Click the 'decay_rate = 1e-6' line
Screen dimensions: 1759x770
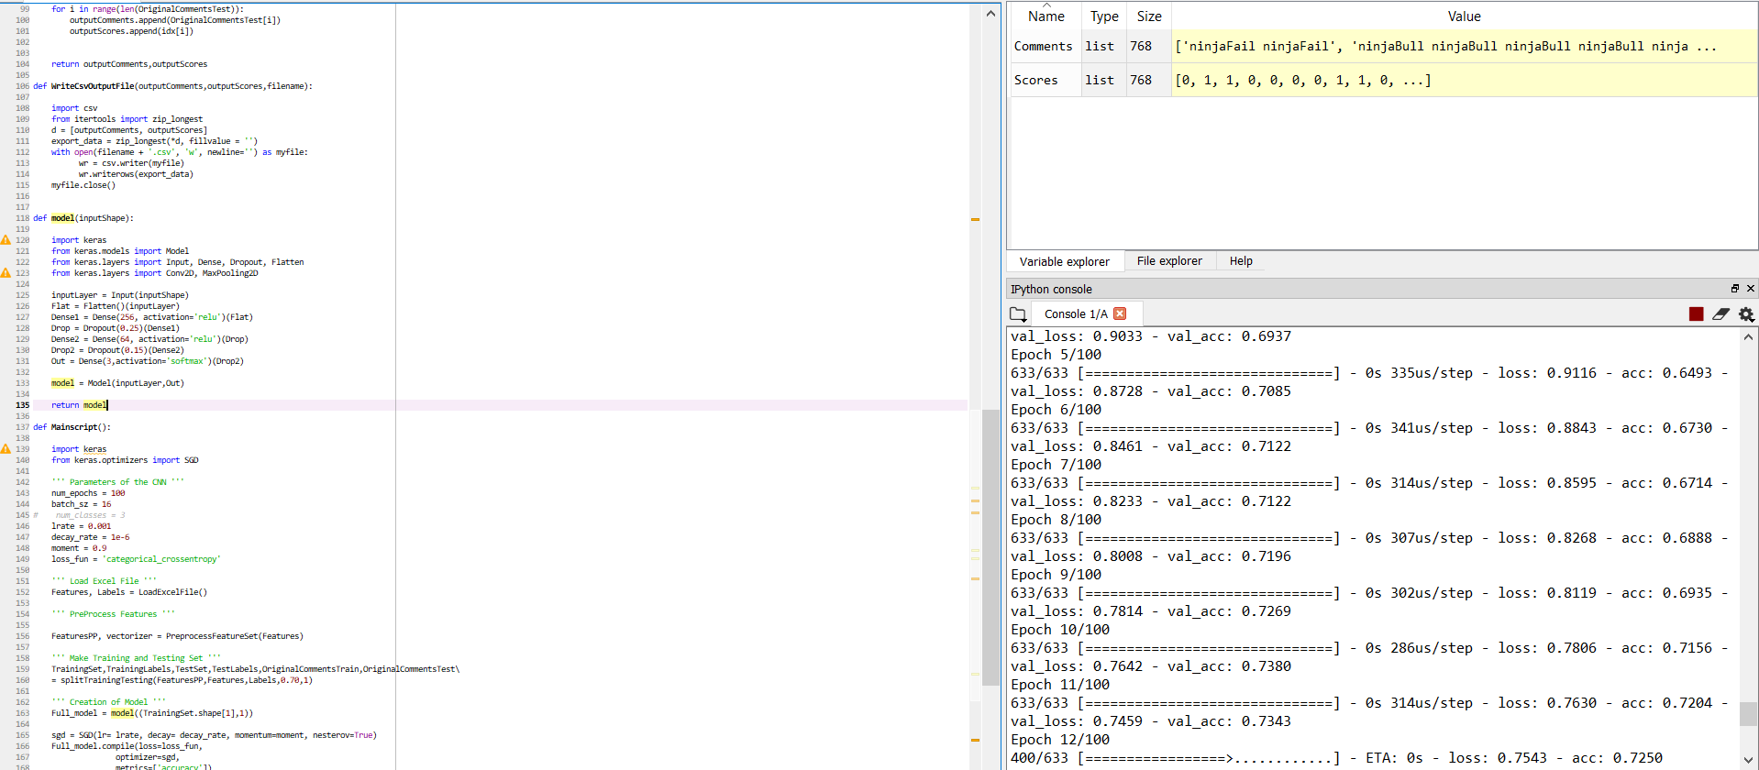(90, 537)
